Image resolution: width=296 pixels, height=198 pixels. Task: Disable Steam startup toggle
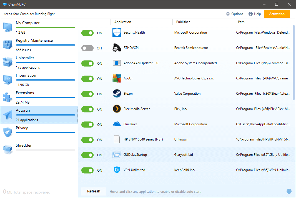[87, 94]
